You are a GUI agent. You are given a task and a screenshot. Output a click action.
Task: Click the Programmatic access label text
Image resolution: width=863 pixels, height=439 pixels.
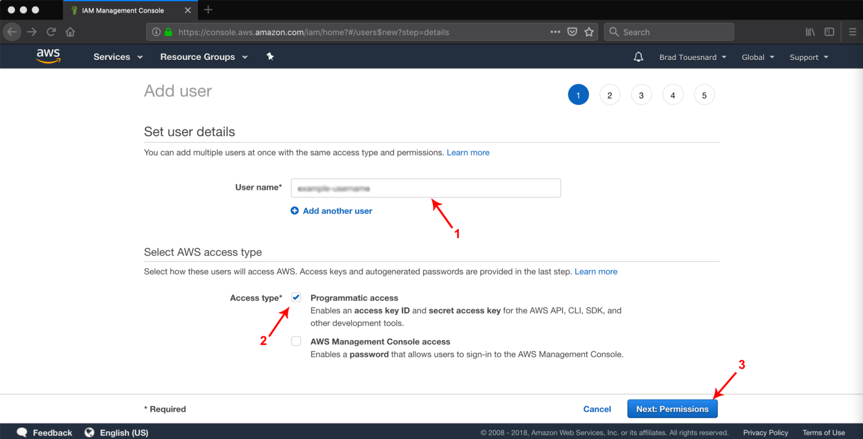[354, 298]
